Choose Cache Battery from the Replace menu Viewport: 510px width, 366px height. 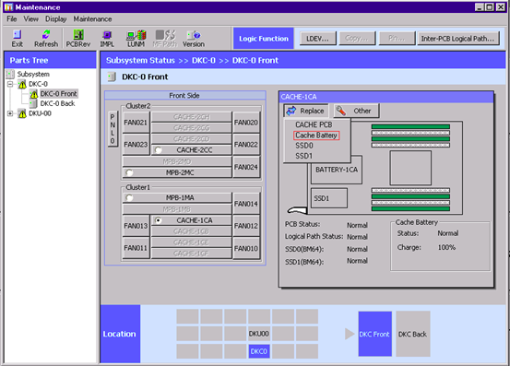pyautogui.click(x=316, y=136)
